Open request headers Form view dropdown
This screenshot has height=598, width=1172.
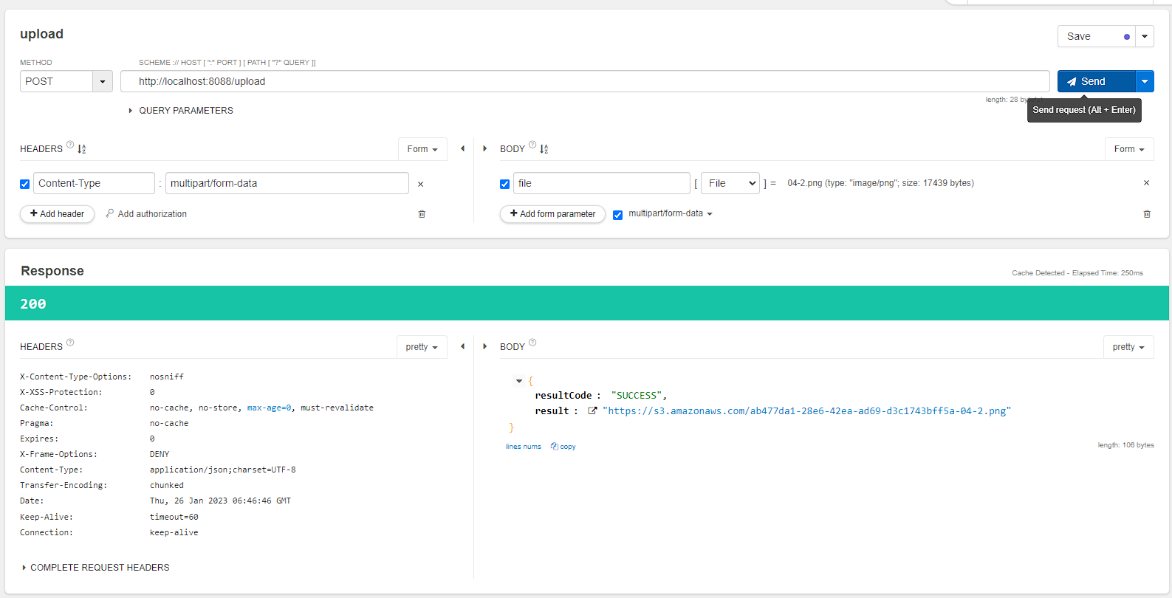click(x=422, y=149)
